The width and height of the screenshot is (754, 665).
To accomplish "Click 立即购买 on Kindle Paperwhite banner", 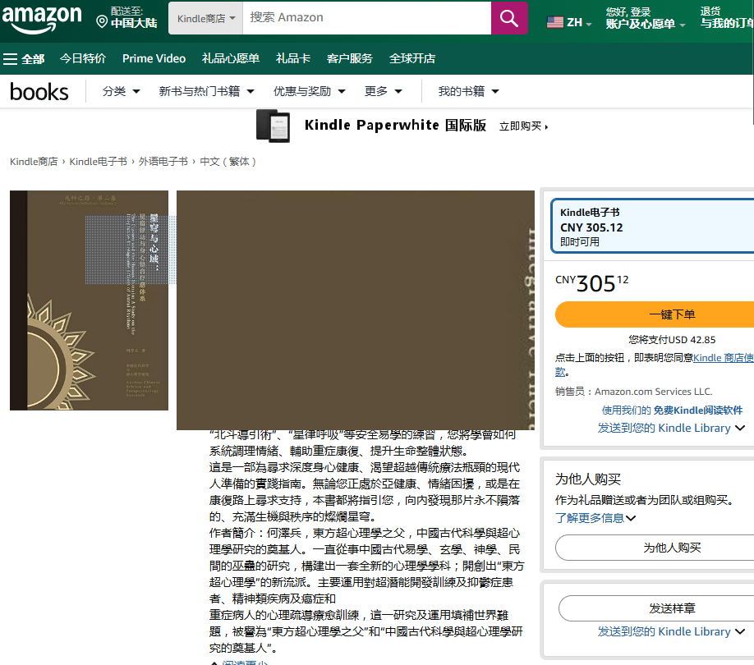I will pos(523,126).
